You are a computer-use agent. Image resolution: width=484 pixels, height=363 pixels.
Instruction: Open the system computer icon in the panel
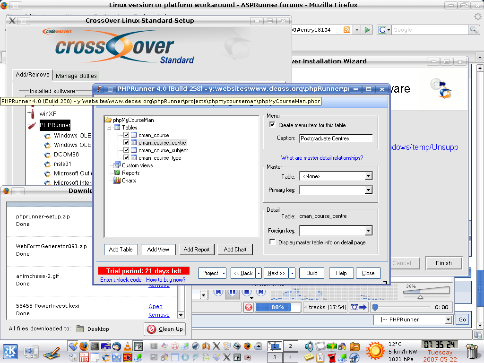[31, 351]
